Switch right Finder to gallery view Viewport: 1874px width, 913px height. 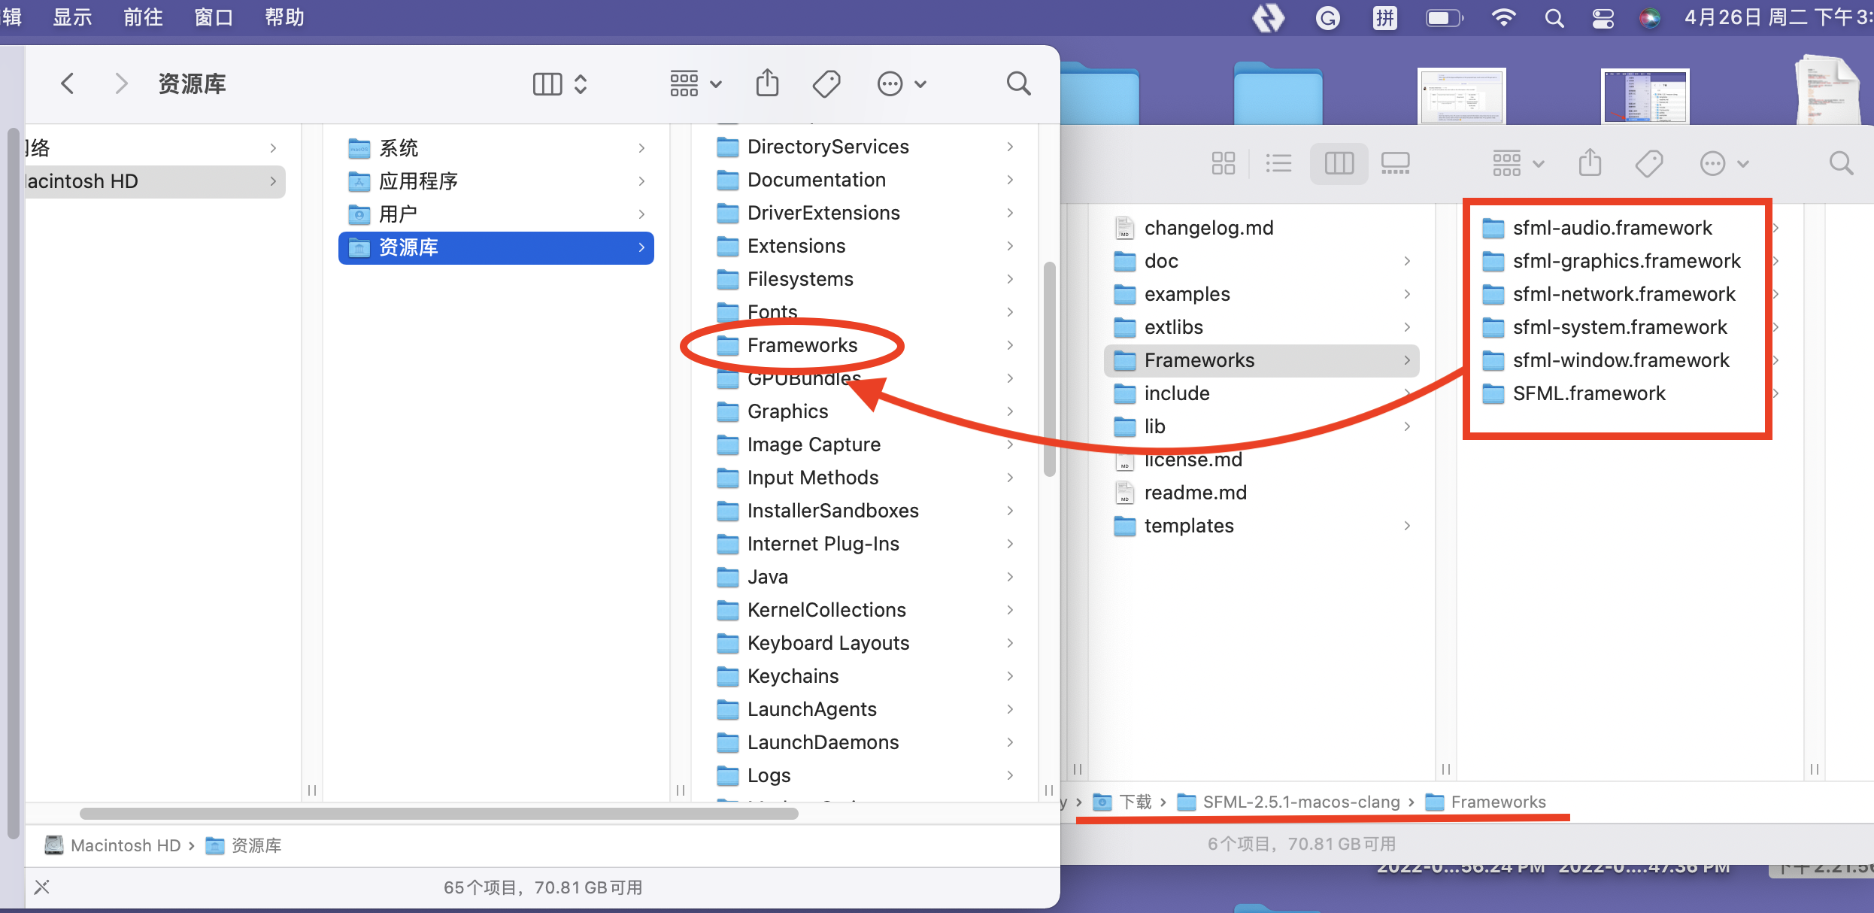coord(1395,163)
